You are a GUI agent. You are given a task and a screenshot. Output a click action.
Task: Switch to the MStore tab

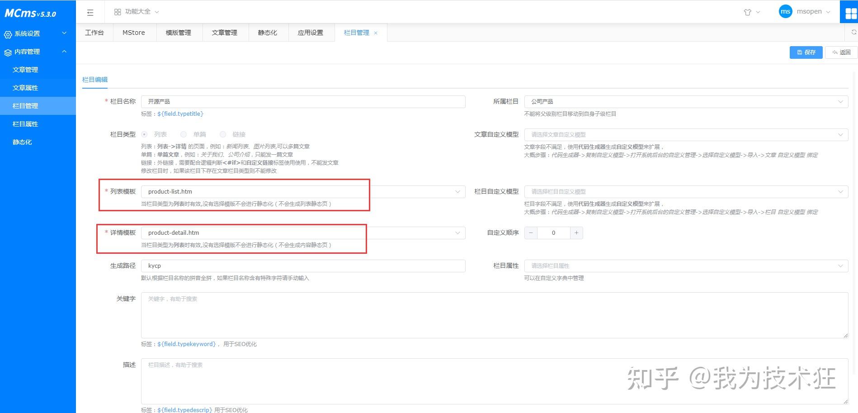point(134,33)
